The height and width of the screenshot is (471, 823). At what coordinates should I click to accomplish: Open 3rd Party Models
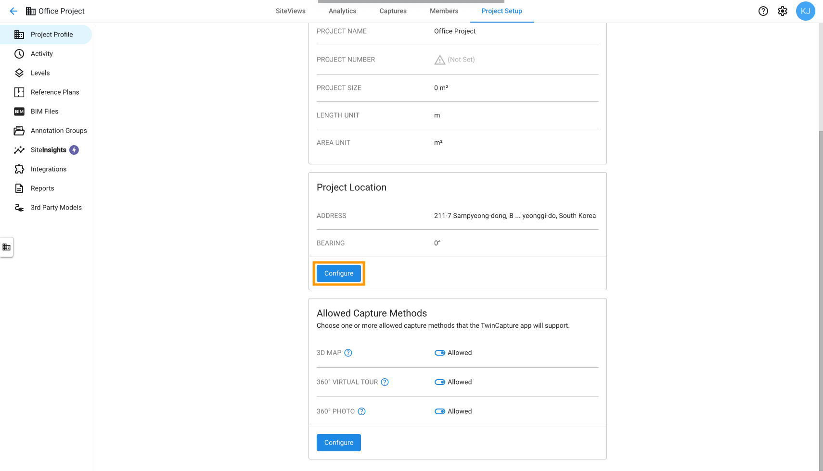tap(56, 207)
